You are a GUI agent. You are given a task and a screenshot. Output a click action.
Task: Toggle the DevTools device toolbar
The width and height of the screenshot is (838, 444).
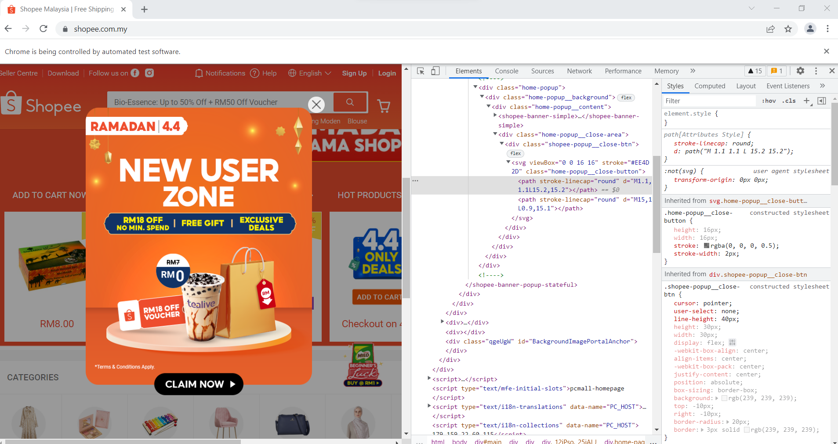tap(435, 71)
